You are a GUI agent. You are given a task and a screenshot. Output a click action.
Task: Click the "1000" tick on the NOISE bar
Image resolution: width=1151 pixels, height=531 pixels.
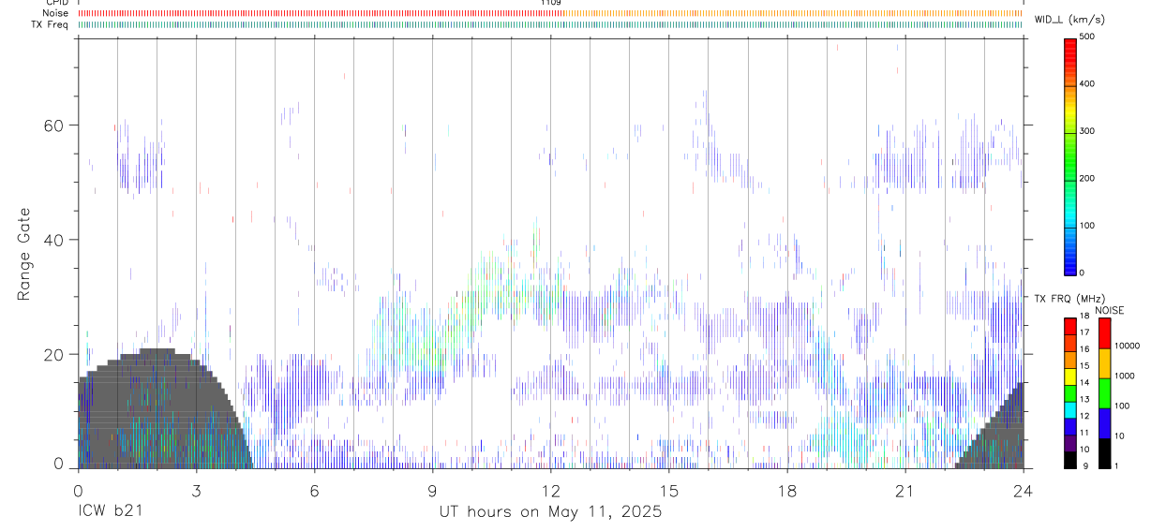1124,376
